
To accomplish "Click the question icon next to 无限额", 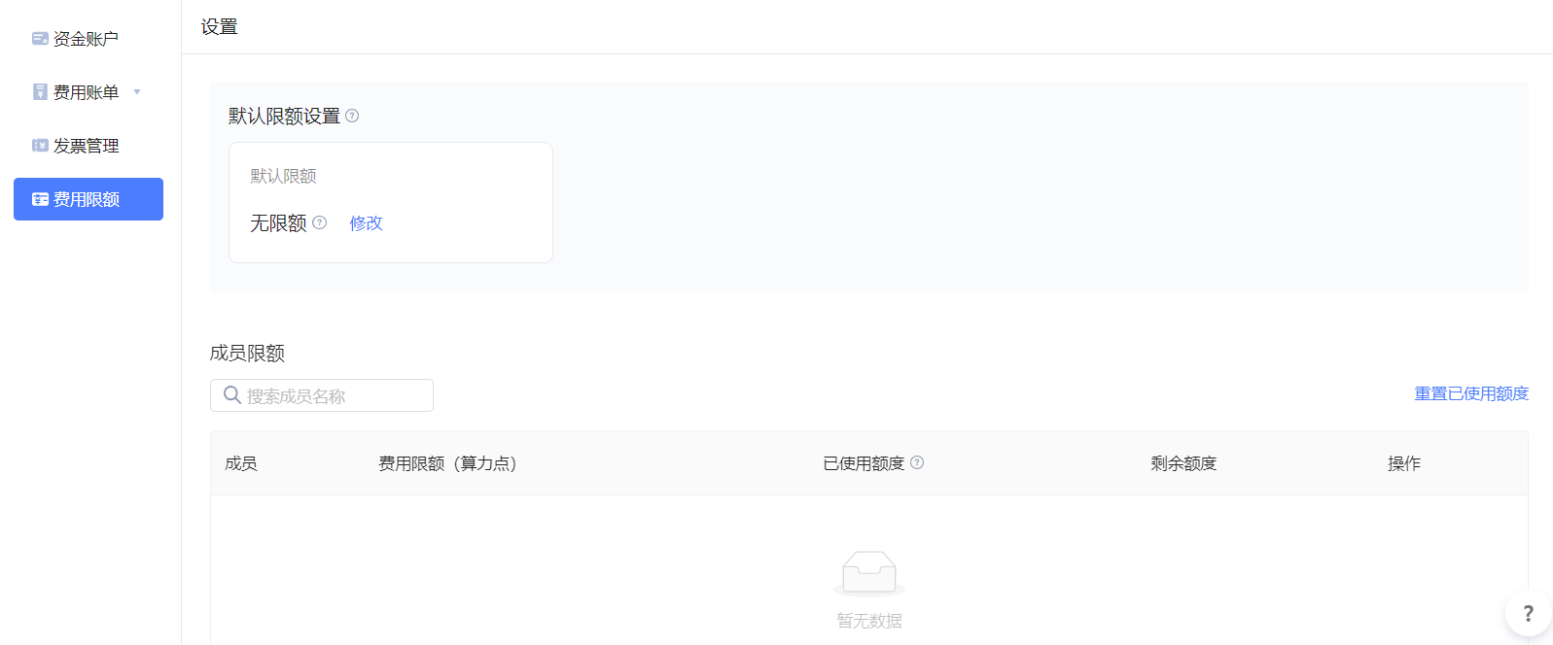I will point(319,222).
